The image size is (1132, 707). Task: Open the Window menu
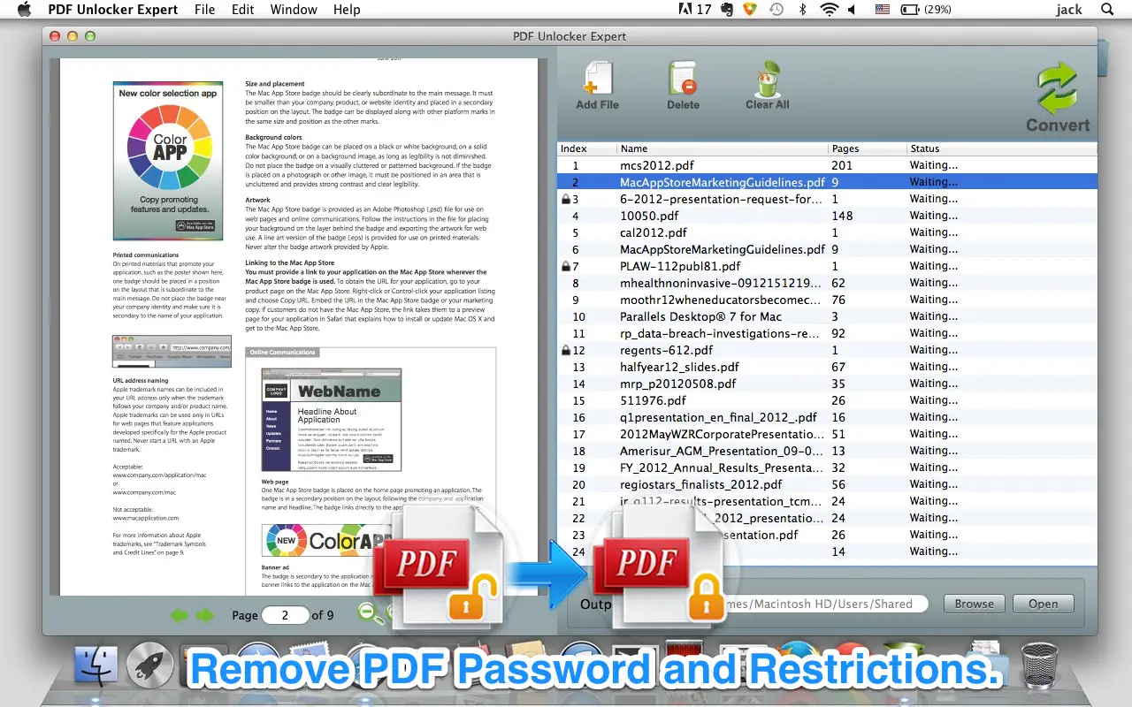tap(294, 10)
